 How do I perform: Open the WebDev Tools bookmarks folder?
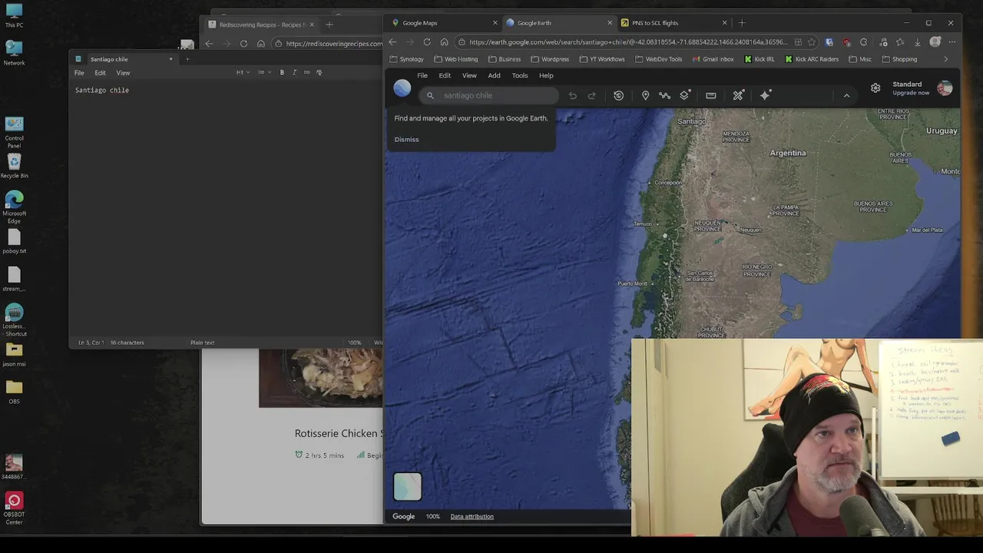pyautogui.click(x=658, y=59)
